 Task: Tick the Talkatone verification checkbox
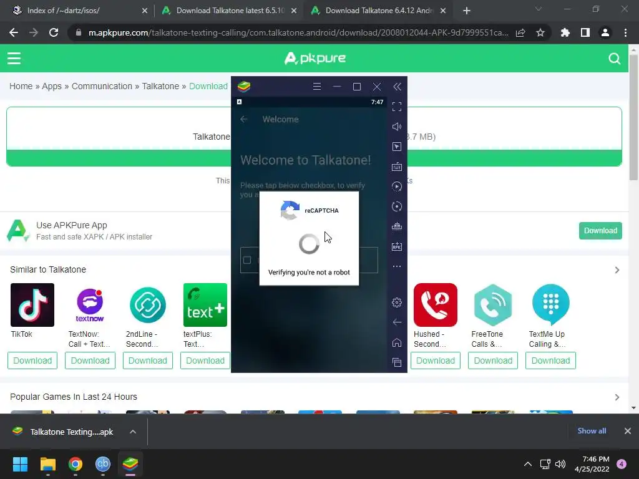(x=247, y=260)
